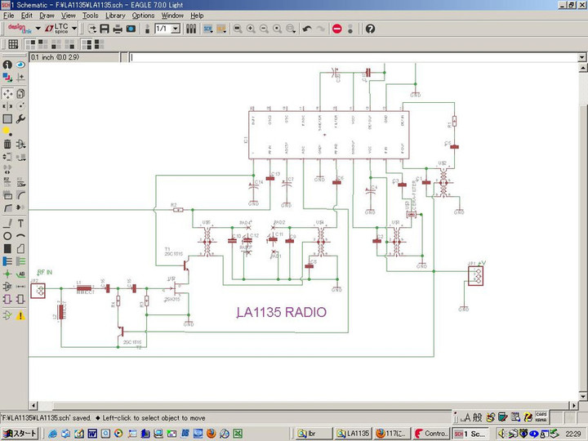Click the Windows Start button
Screen dimensions: 588x441
point(20,433)
